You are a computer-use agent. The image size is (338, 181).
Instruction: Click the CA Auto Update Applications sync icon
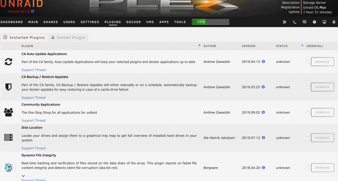[8, 62]
